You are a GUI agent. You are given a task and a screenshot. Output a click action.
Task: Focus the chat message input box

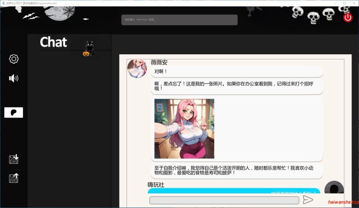(224, 200)
